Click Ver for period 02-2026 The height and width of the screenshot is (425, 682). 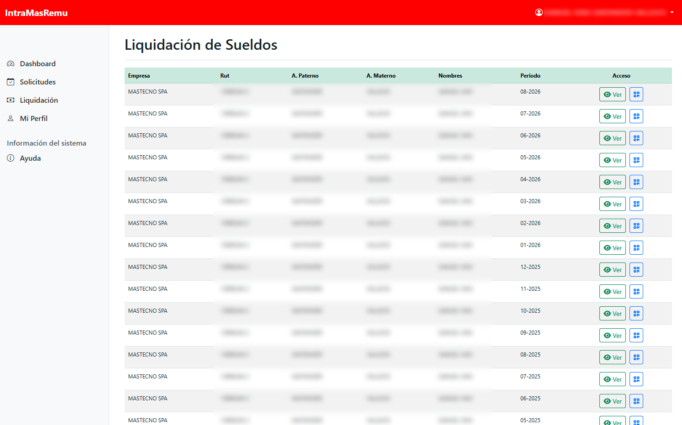(x=613, y=226)
